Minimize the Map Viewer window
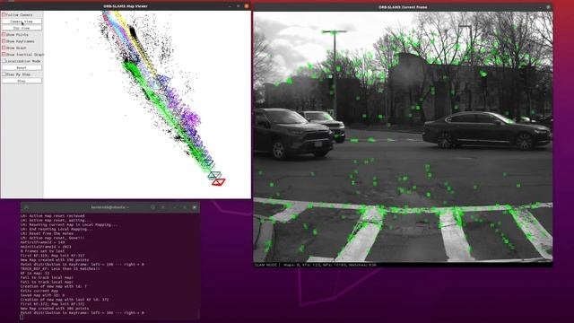This screenshot has height=323, width=574. 230,6
